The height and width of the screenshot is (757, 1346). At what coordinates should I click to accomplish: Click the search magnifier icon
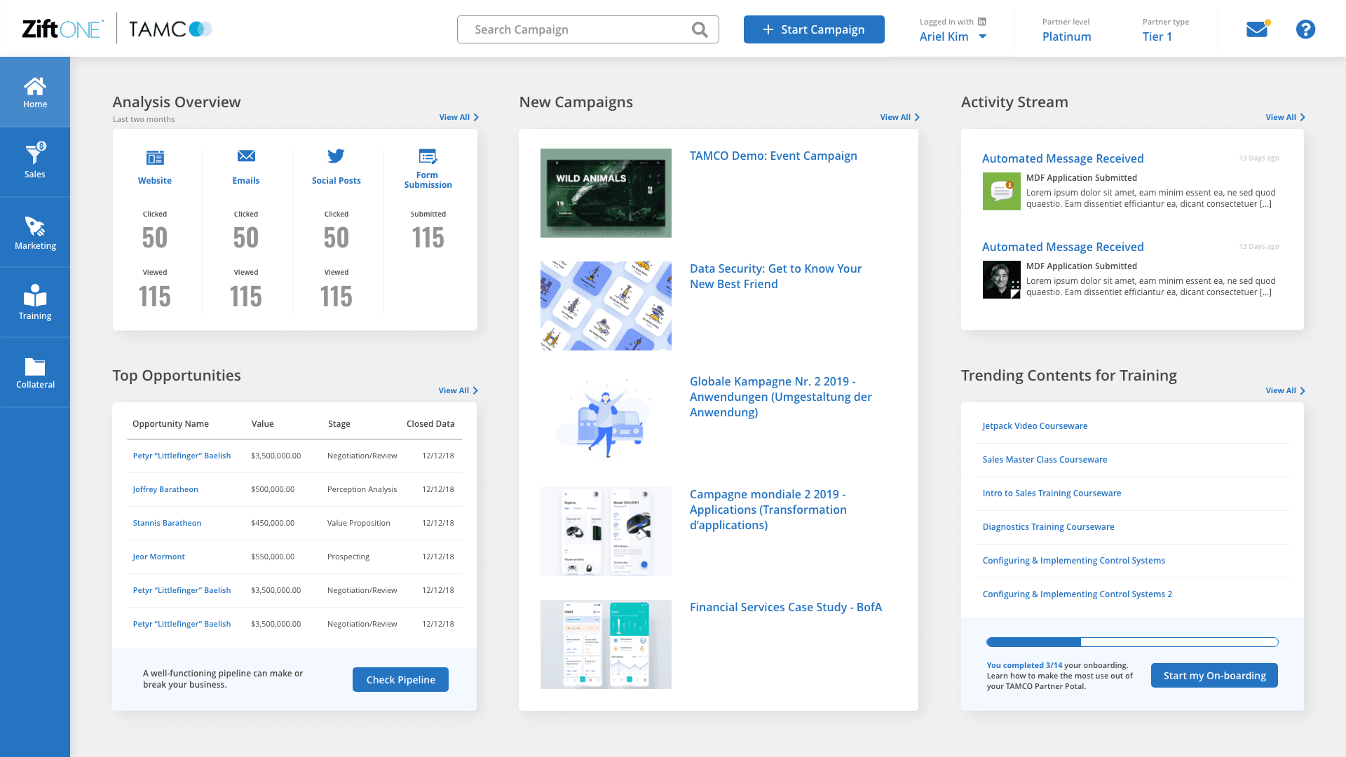(700, 29)
